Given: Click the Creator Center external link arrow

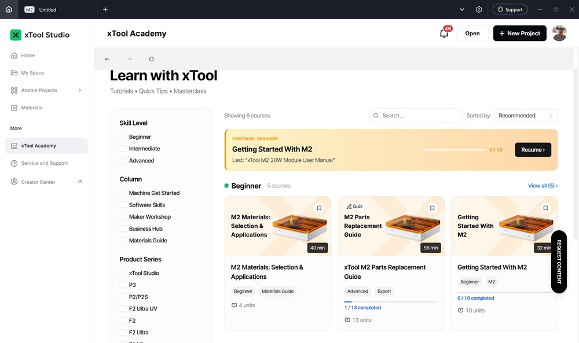Looking at the screenshot, I should (x=79, y=182).
